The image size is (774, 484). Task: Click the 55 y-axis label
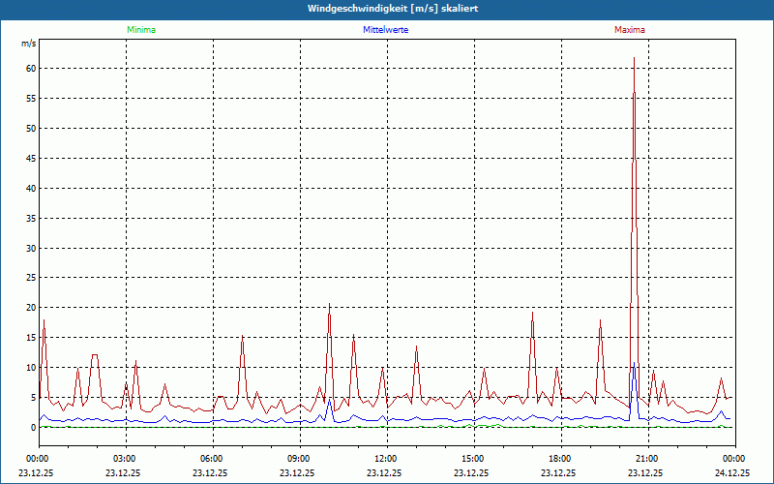pyautogui.click(x=30, y=99)
